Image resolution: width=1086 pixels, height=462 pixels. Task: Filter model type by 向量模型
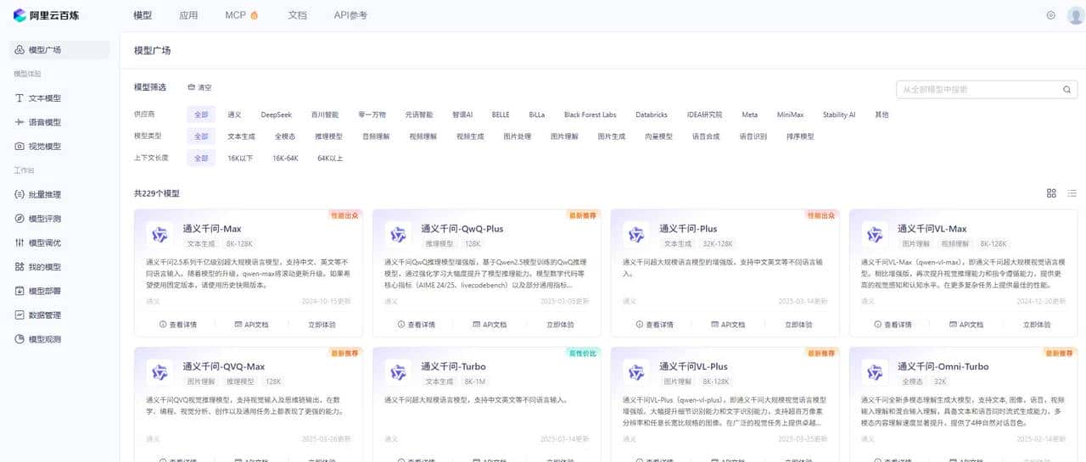tap(658, 136)
